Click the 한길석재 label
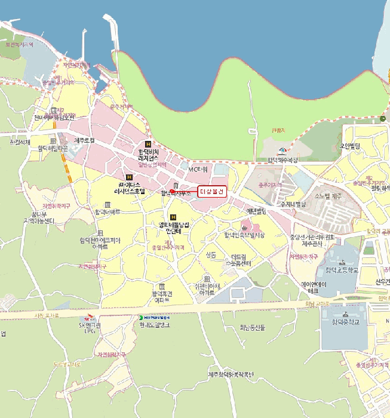Image resolution: width=390 pixels, height=418 pixels. click(20, 142)
